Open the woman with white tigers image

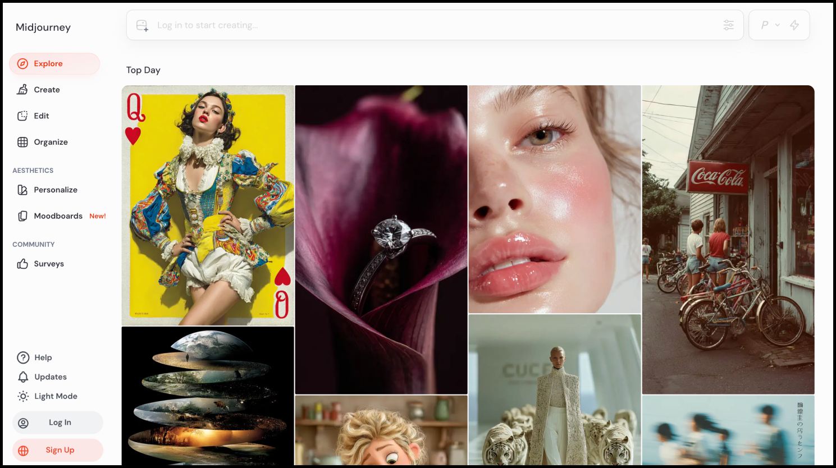pos(555,389)
